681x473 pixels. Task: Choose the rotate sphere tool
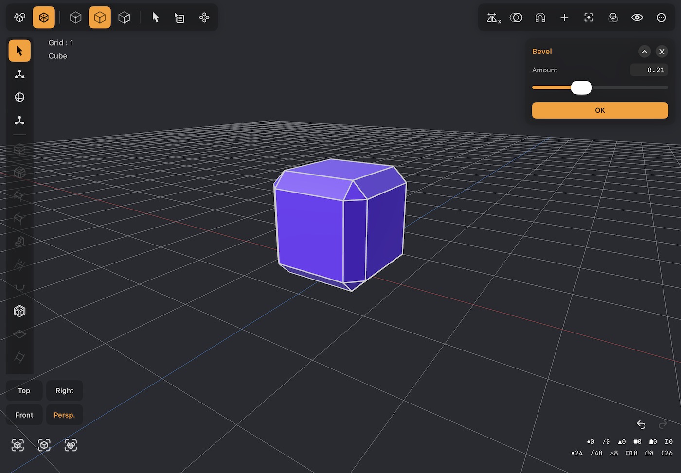19,97
